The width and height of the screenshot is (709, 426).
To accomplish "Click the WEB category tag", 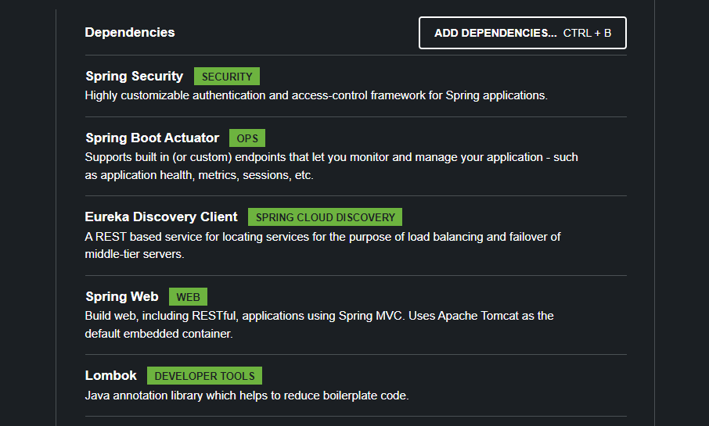I will (x=188, y=297).
